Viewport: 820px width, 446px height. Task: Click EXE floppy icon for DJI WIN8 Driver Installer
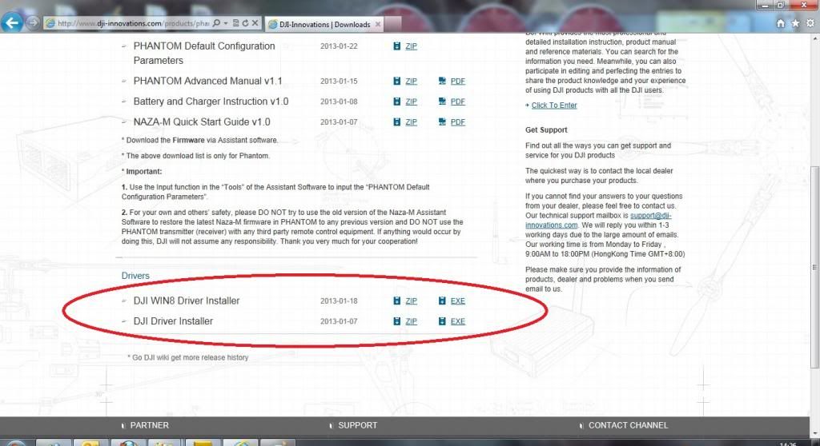442,301
